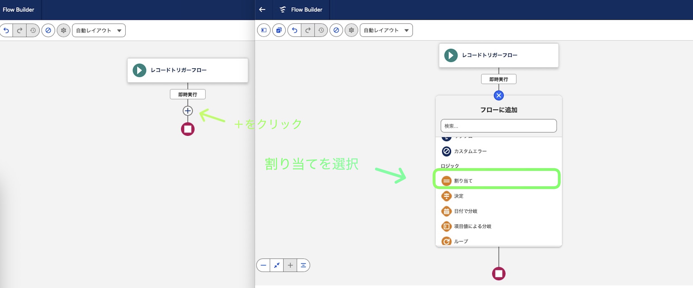Open gear settings in left panel toolbar
The height and width of the screenshot is (288, 693).
[63, 30]
